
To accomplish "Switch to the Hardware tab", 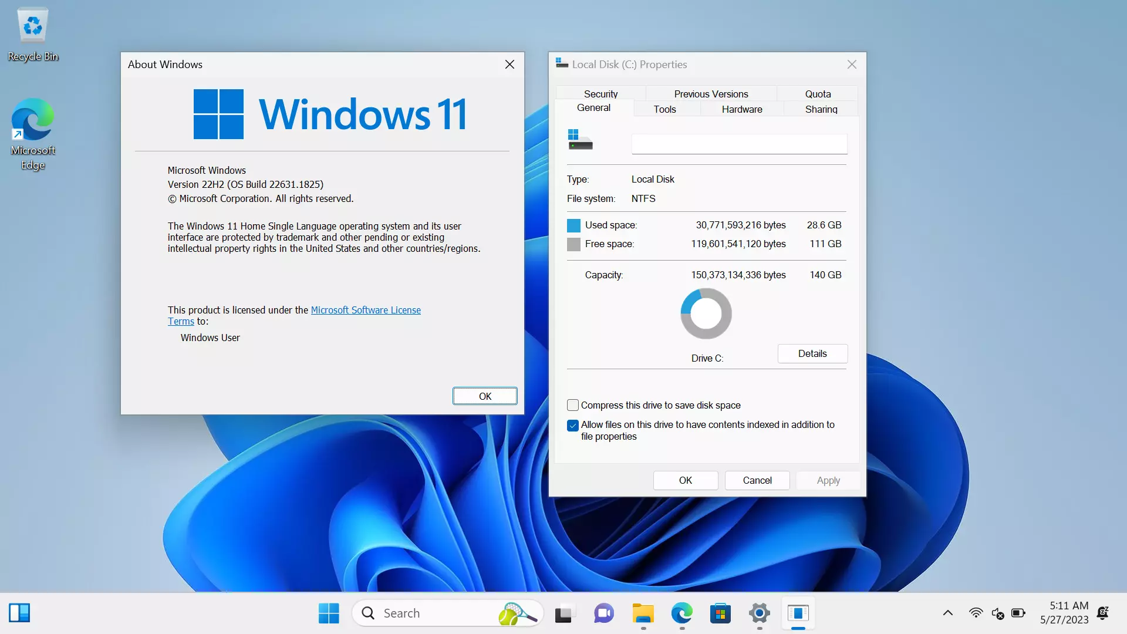I will pyautogui.click(x=742, y=109).
